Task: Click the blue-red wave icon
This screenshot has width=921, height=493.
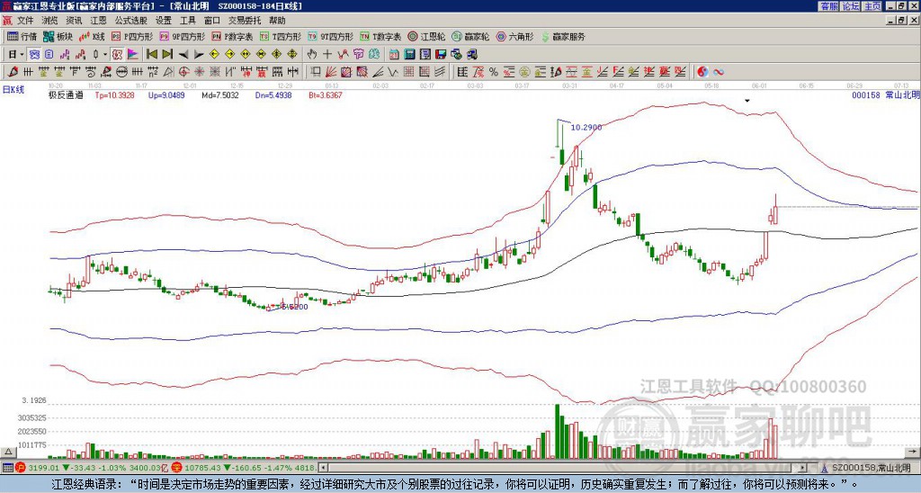Action: point(718,72)
